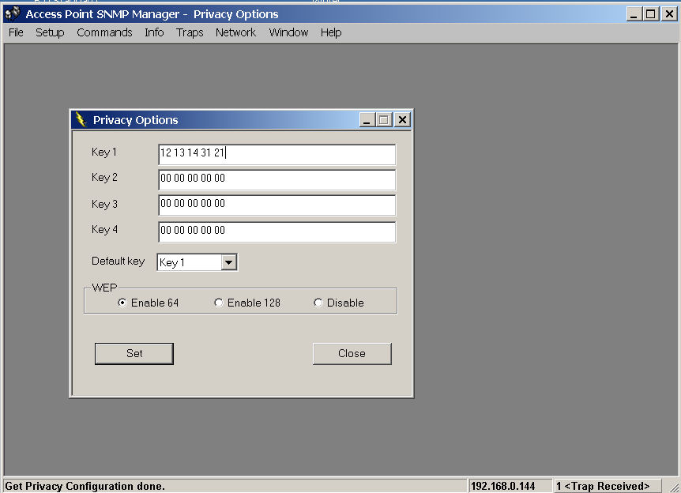Open the Help menu
Viewport: 681px width, 493px height.
[x=331, y=32]
